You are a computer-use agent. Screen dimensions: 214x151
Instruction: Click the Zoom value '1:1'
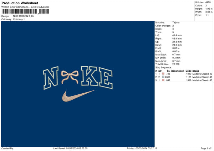click(x=207, y=15)
